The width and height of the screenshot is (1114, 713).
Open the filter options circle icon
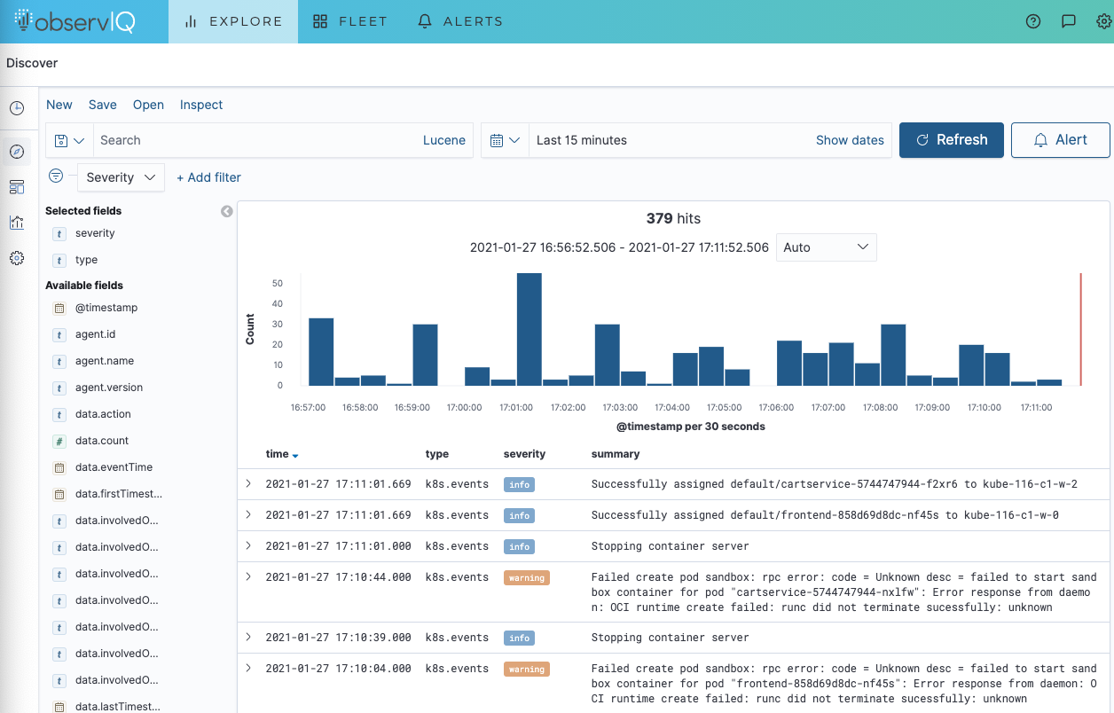56,176
